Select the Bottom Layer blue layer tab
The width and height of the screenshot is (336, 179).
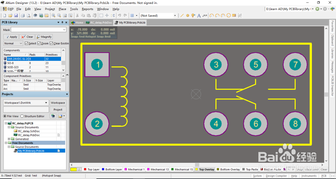112,169
